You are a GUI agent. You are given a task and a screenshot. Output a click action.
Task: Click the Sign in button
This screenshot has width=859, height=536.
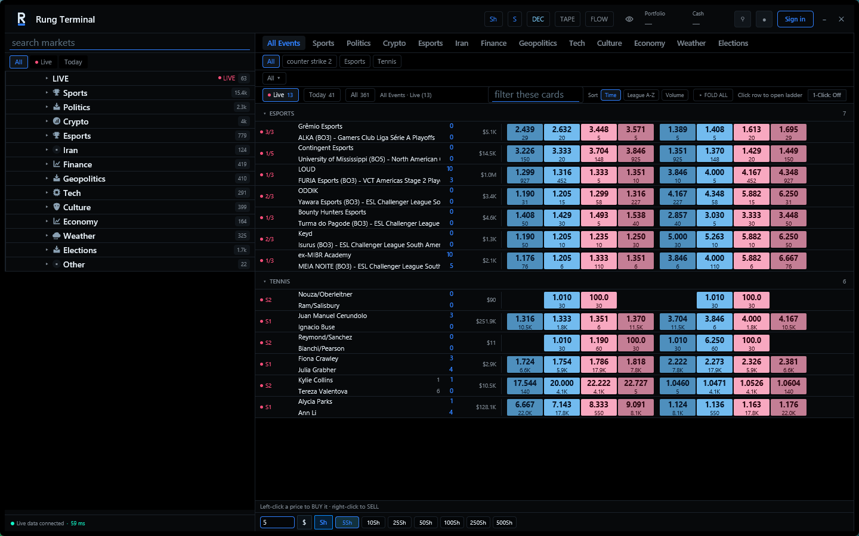pyautogui.click(x=795, y=19)
